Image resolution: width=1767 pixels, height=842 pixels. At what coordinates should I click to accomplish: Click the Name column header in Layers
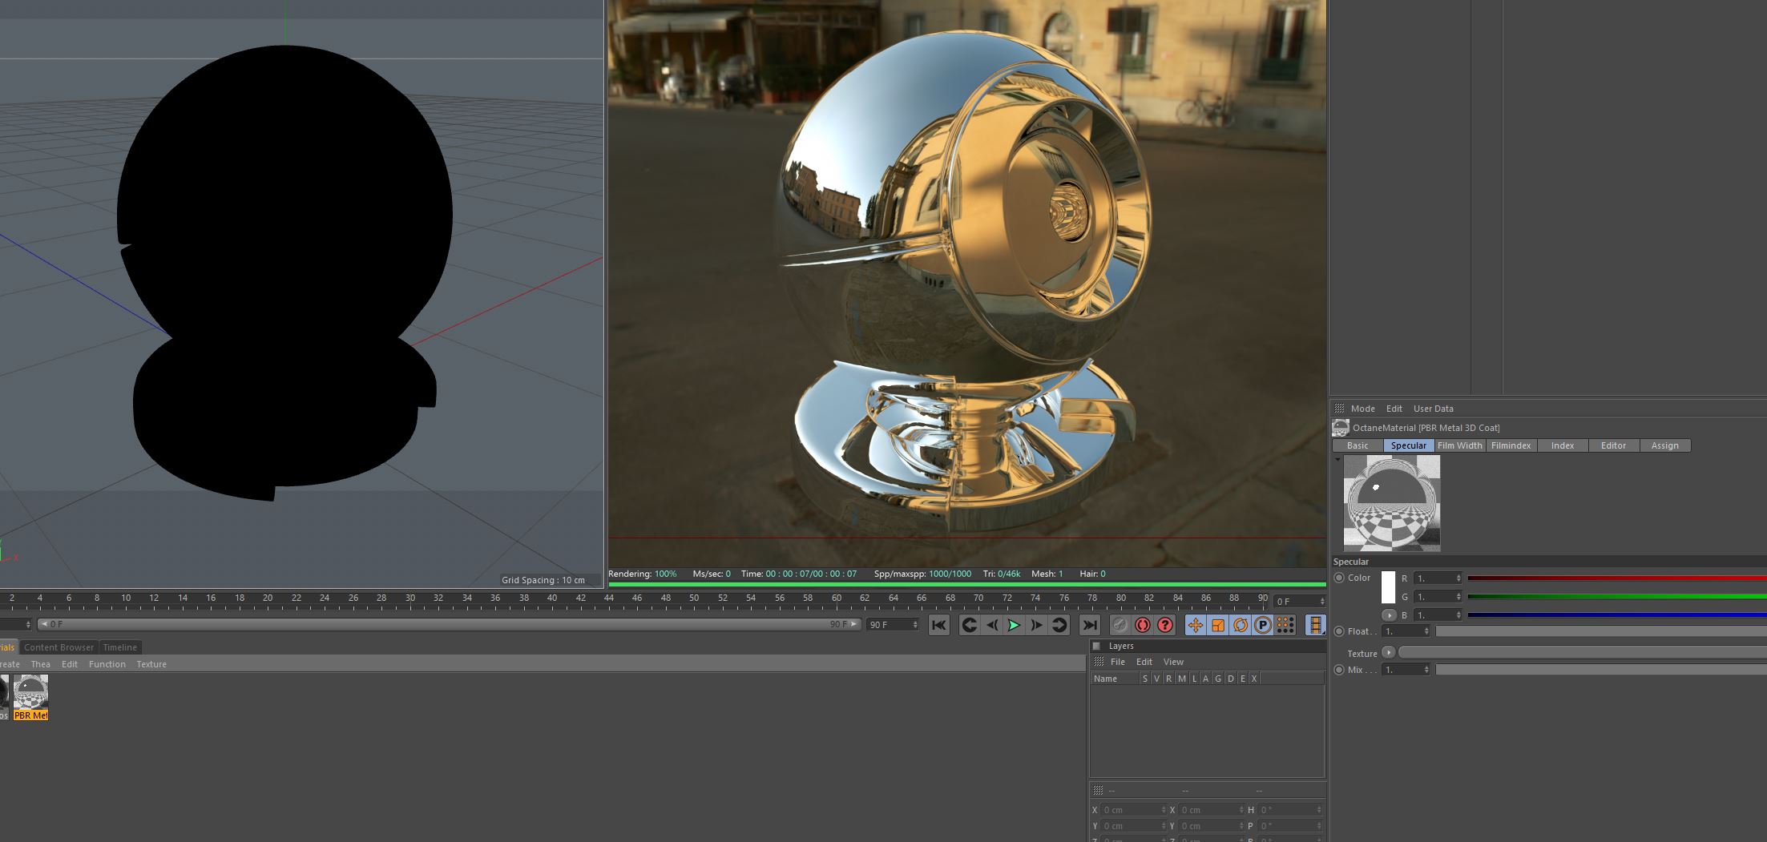tap(1114, 679)
